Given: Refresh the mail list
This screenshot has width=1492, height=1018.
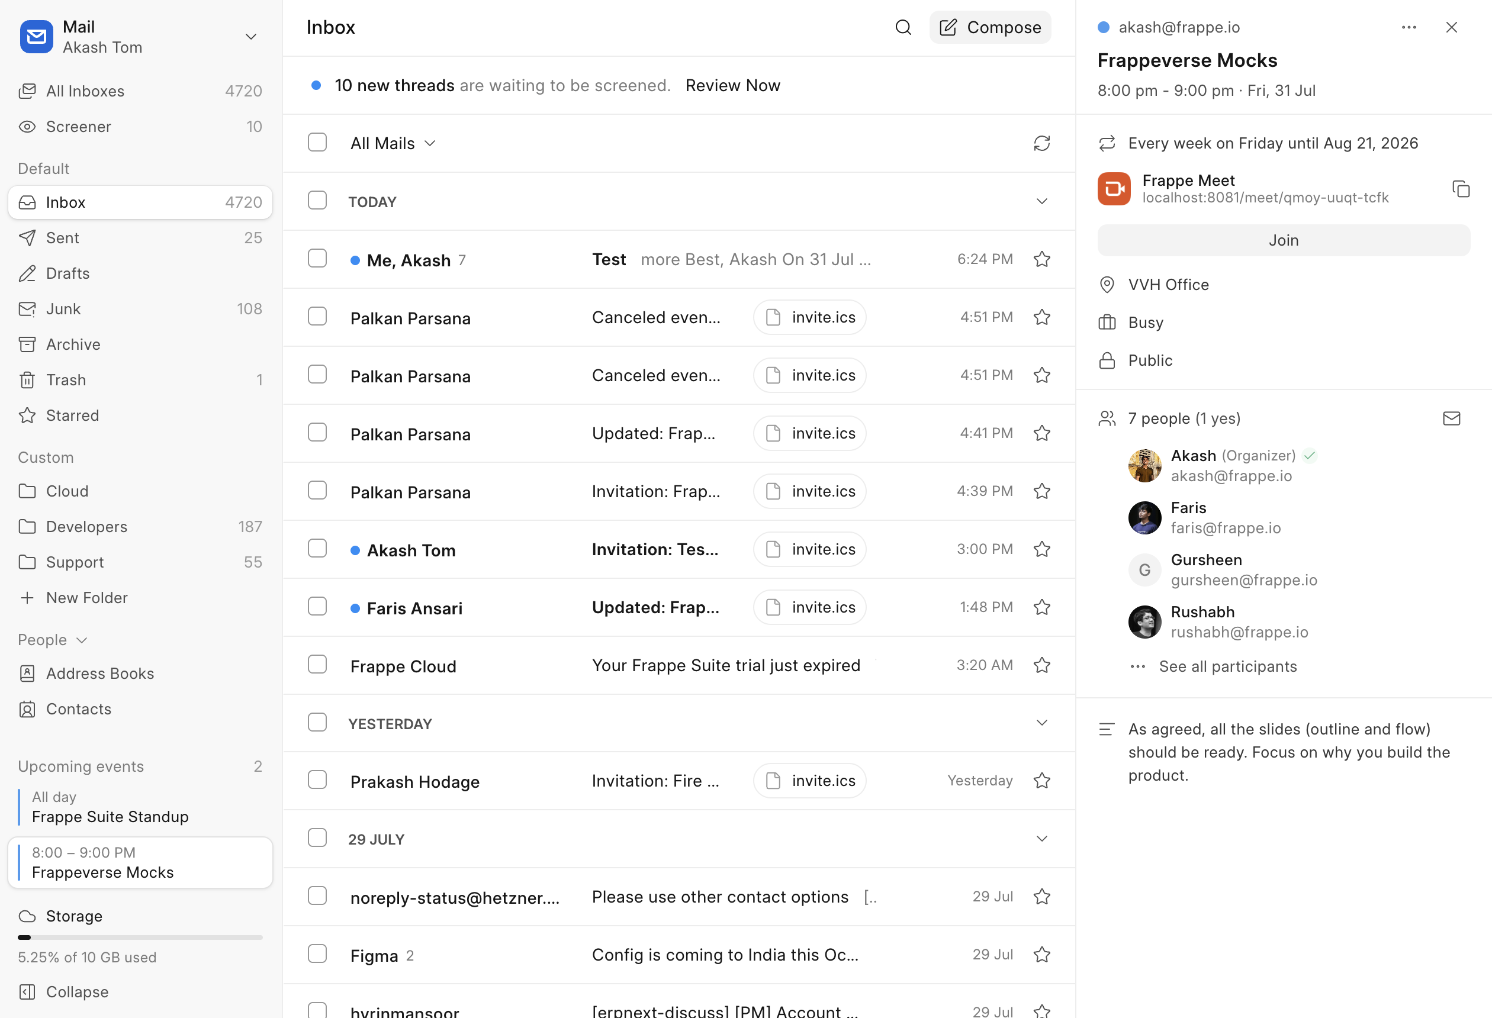Looking at the screenshot, I should point(1041,143).
